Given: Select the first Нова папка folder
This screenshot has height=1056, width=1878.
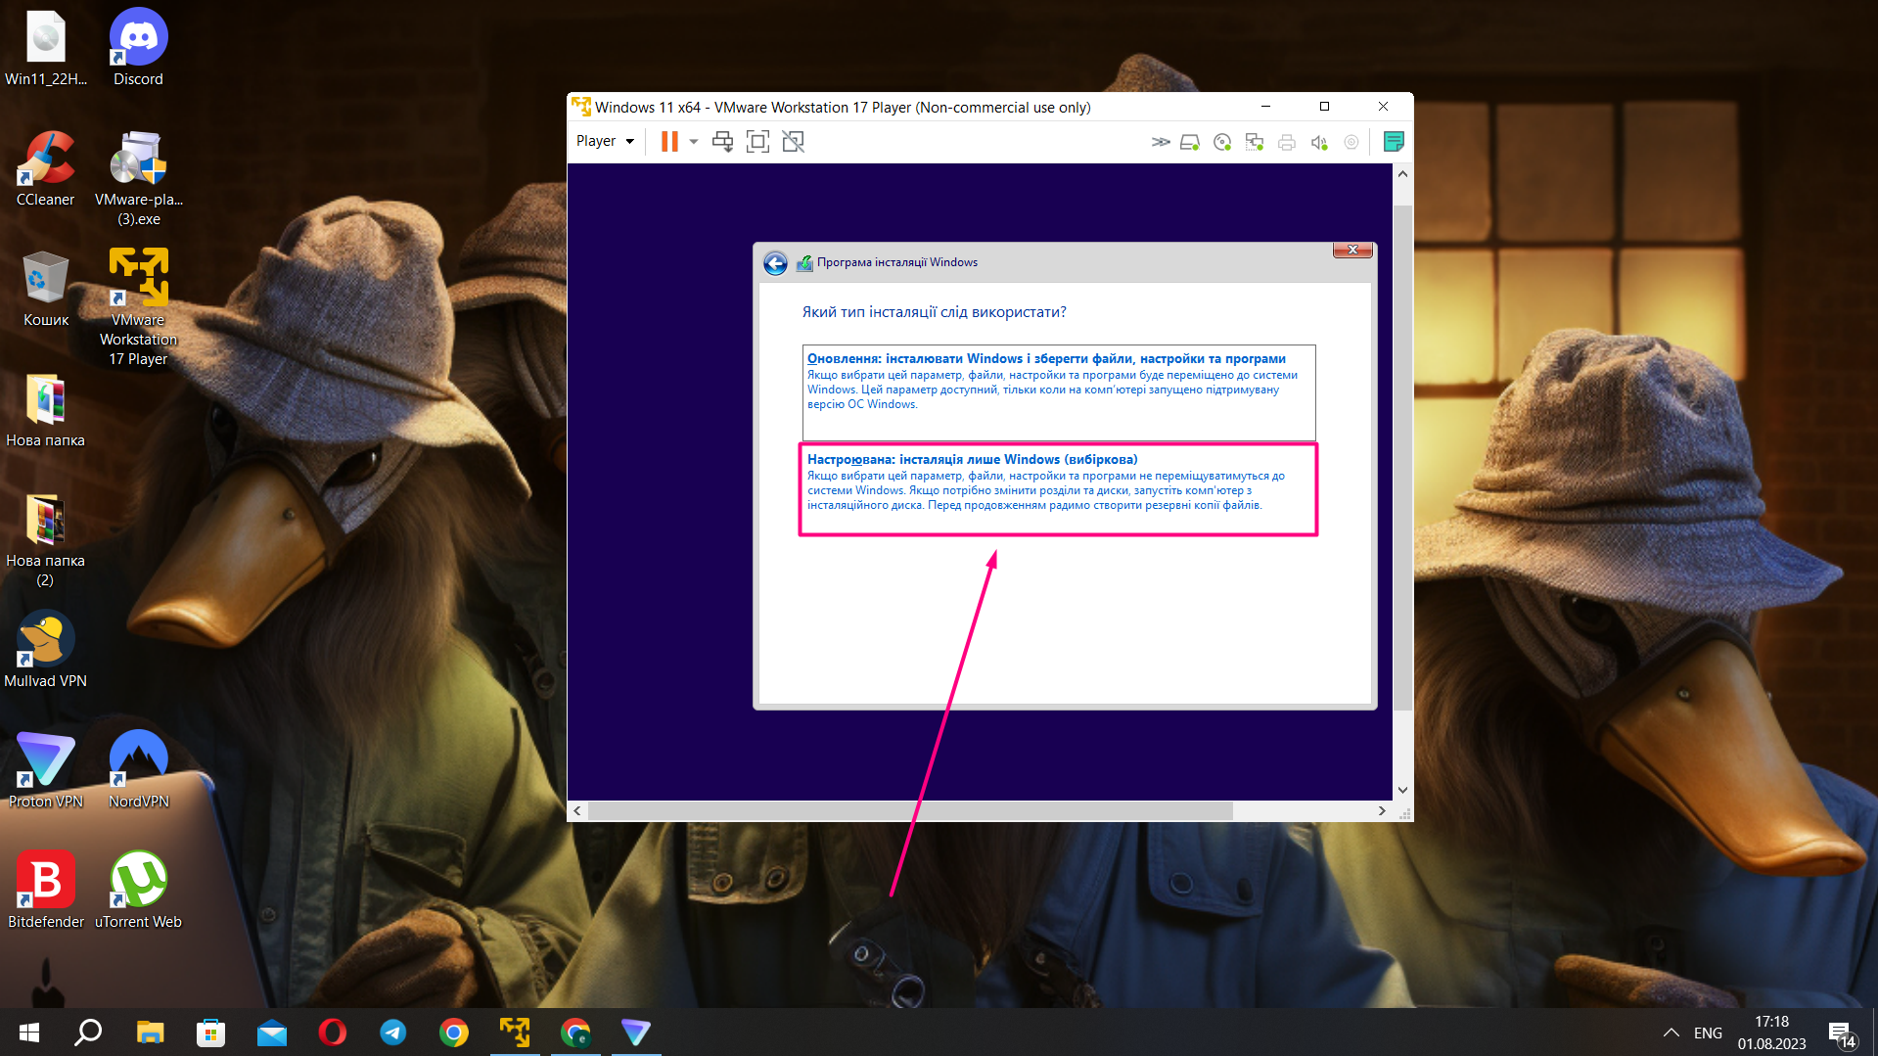Looking at the screenshot, I should (46, 409).
